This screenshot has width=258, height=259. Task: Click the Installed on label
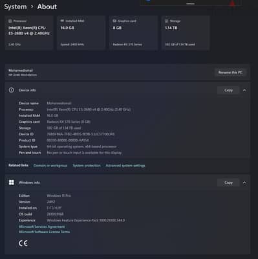[28, 208]
